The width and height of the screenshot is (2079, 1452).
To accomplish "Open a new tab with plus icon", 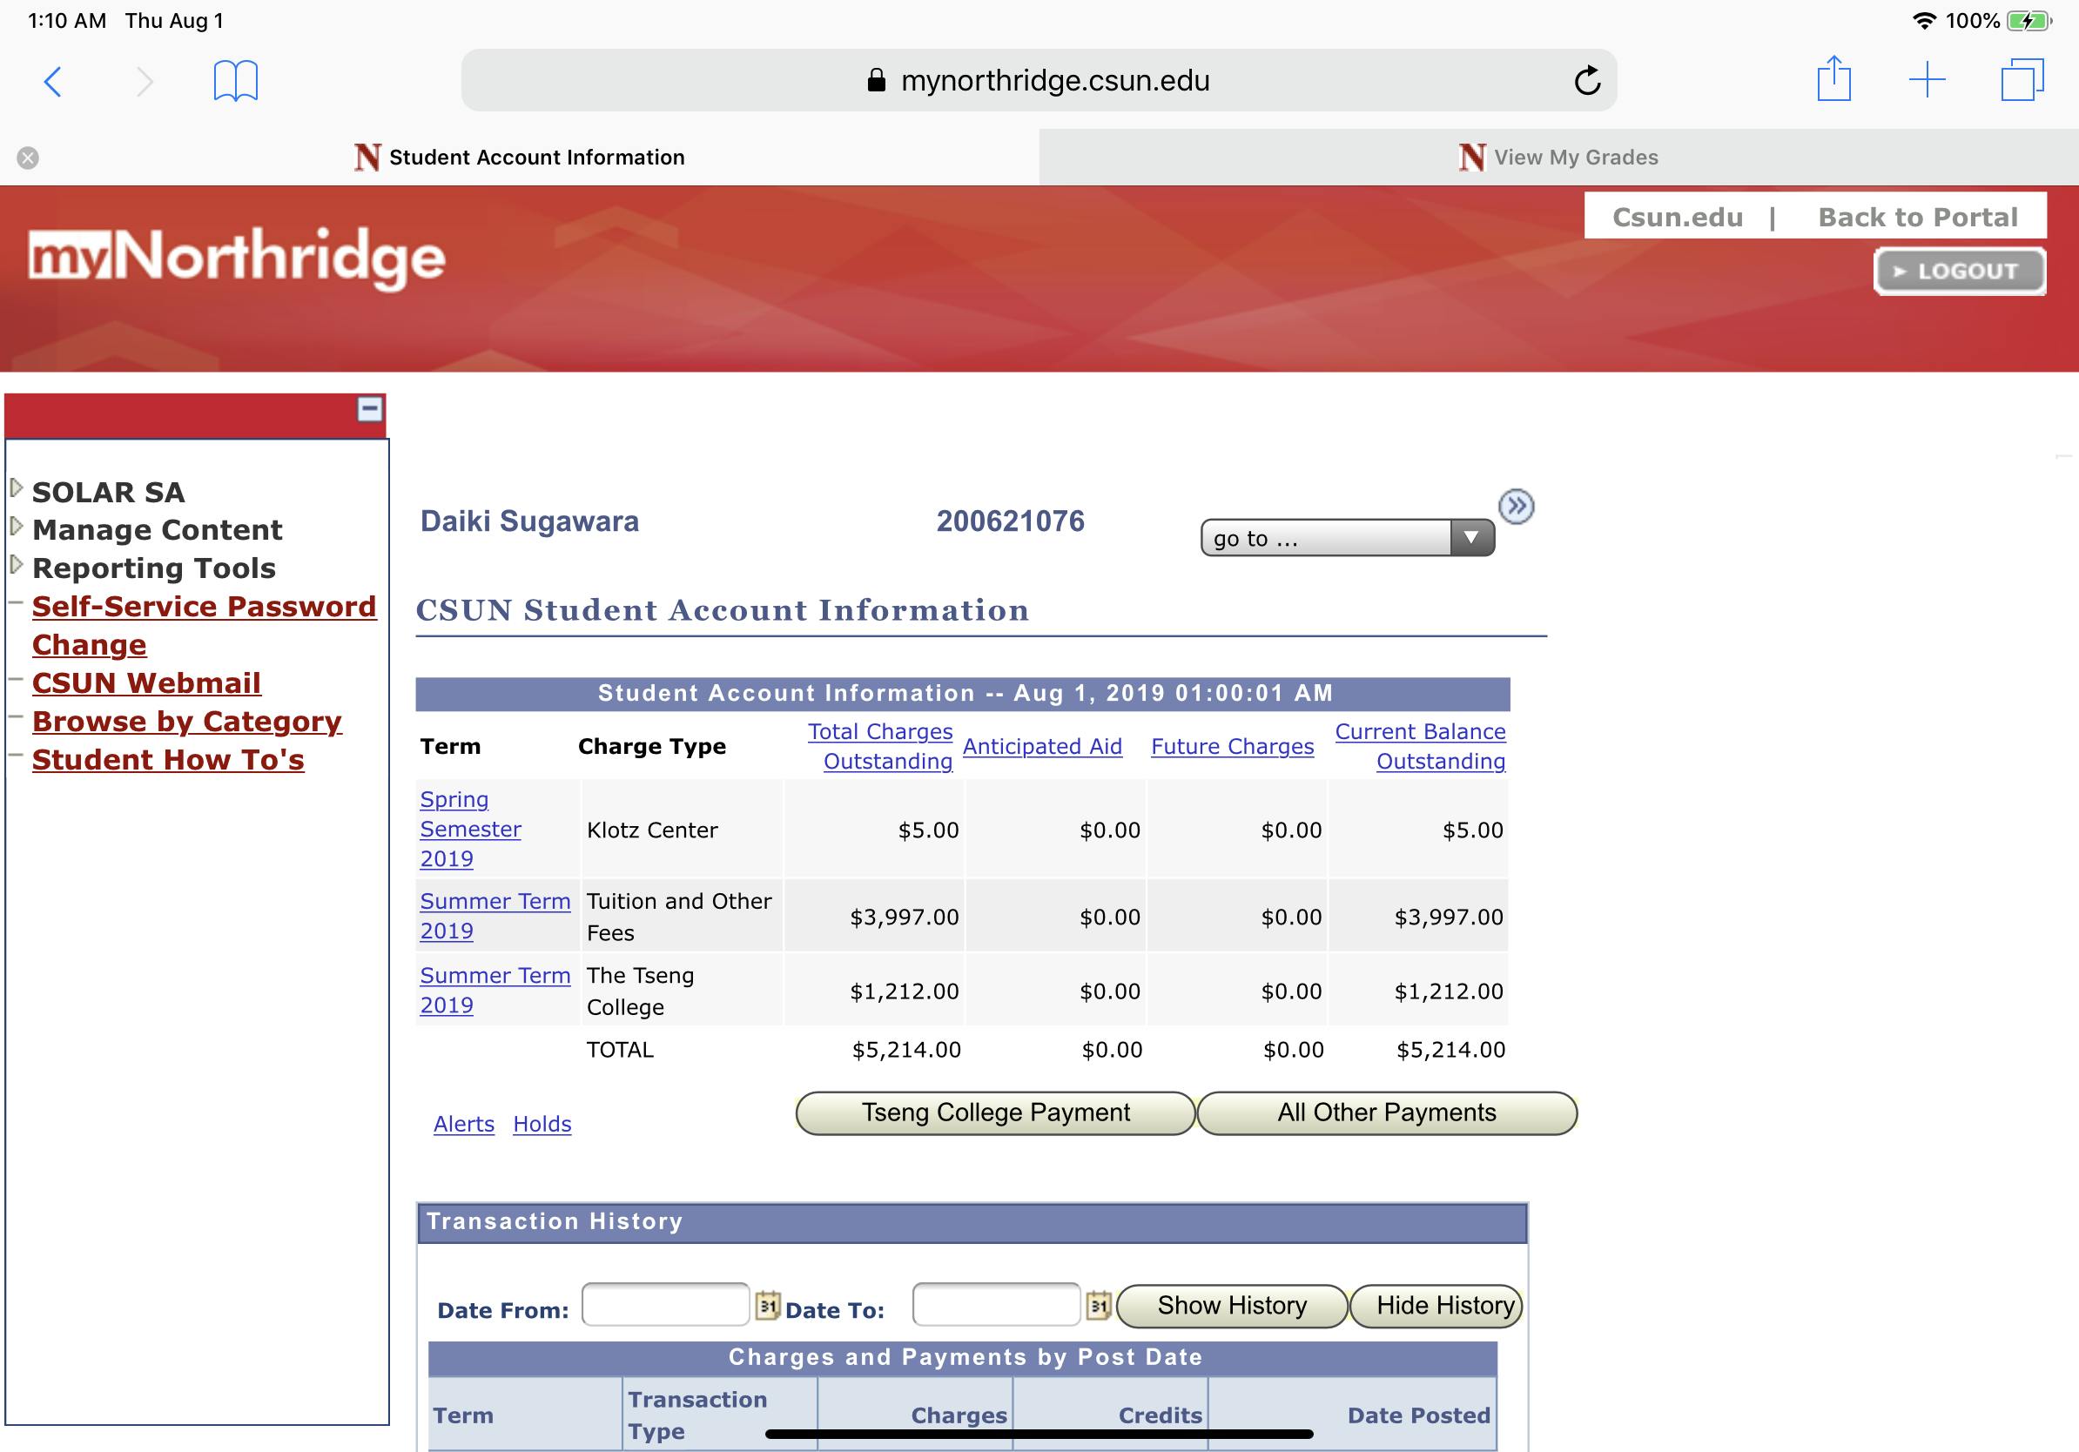I will click(x=1927, y=81).
